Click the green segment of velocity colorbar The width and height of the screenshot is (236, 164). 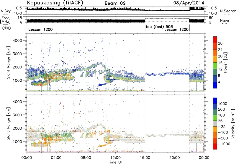click(x=215, y=118)
